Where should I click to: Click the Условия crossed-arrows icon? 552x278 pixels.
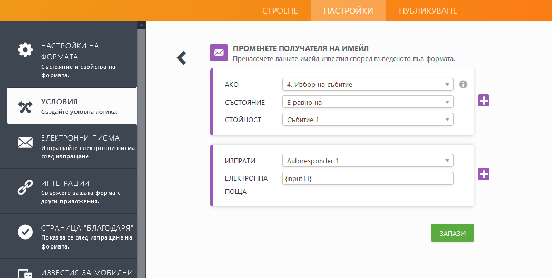(25, 106)
